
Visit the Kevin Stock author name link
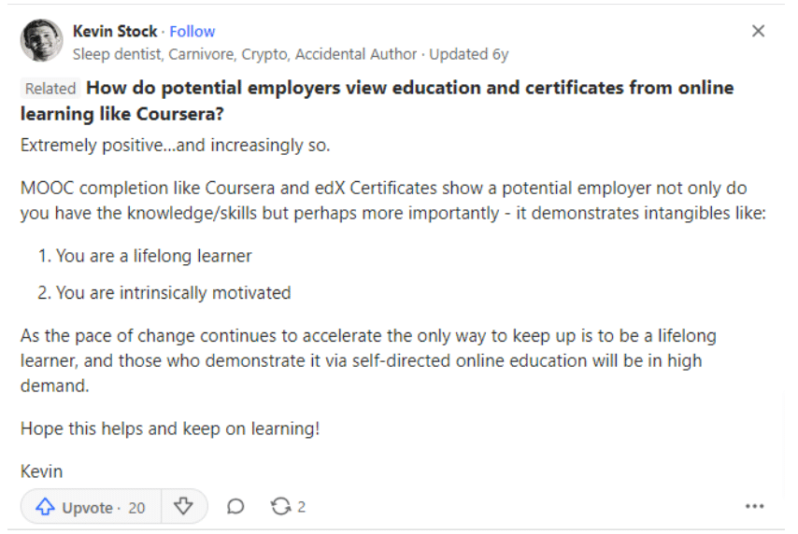pyautogui.click(x=115, y=32)
